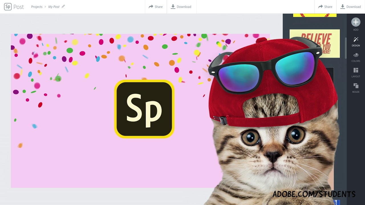Select the My Post project title
The height and width of the screenshot is (205, 365).
coord(54,7)
